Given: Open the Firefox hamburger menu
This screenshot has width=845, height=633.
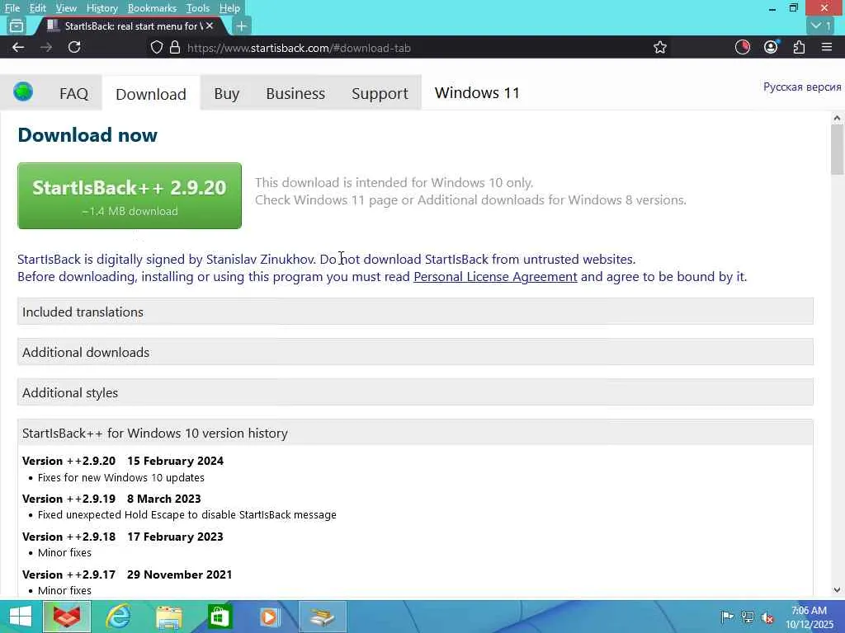Looking at the screenshot, I should [x=827, y=47].
